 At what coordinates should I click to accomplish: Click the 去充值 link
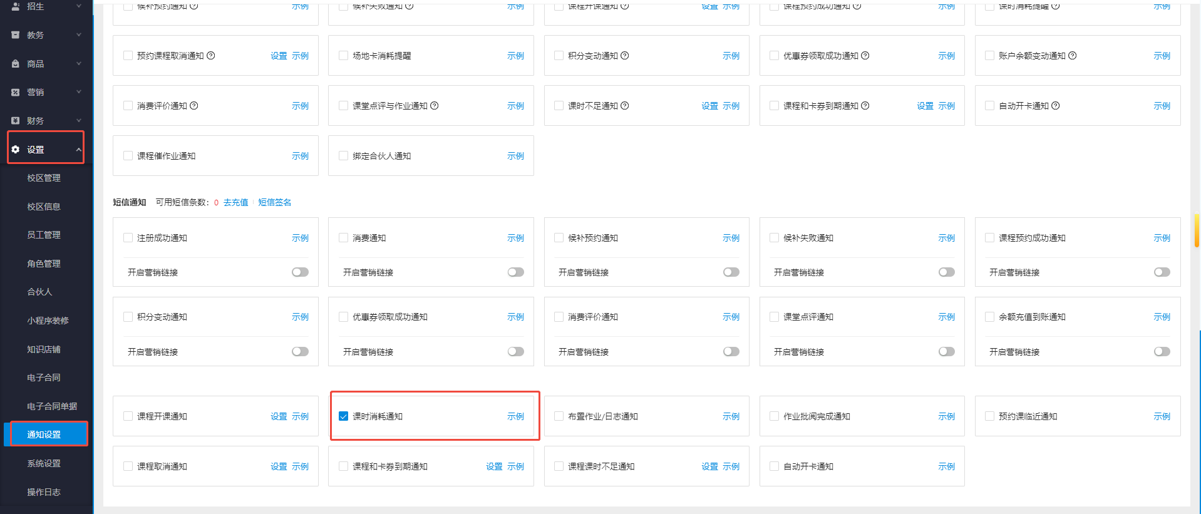pyautogui.click(x=236, y=202)
